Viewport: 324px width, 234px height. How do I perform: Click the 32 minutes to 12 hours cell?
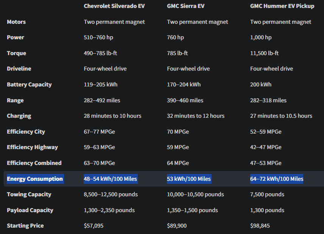(196, 116)
